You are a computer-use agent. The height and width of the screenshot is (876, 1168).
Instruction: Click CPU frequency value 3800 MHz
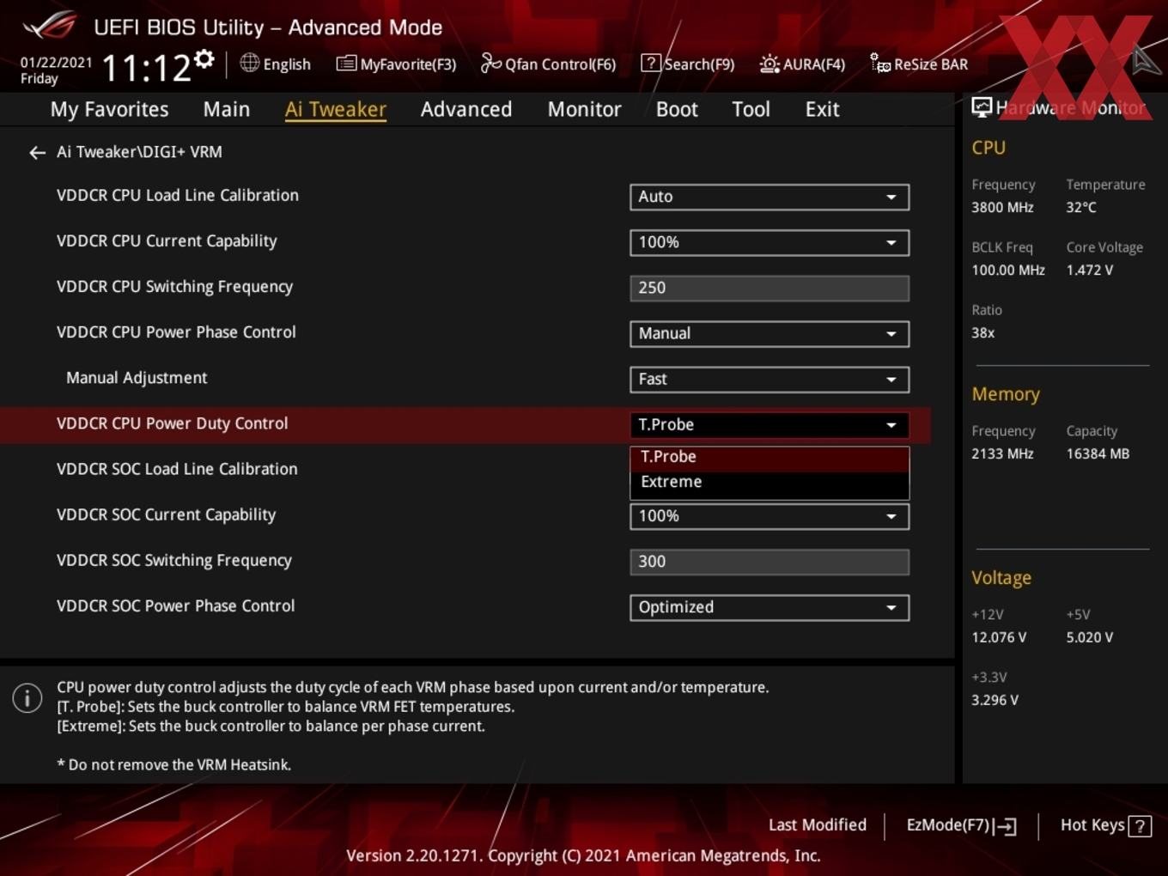(x=1002, y=207)
